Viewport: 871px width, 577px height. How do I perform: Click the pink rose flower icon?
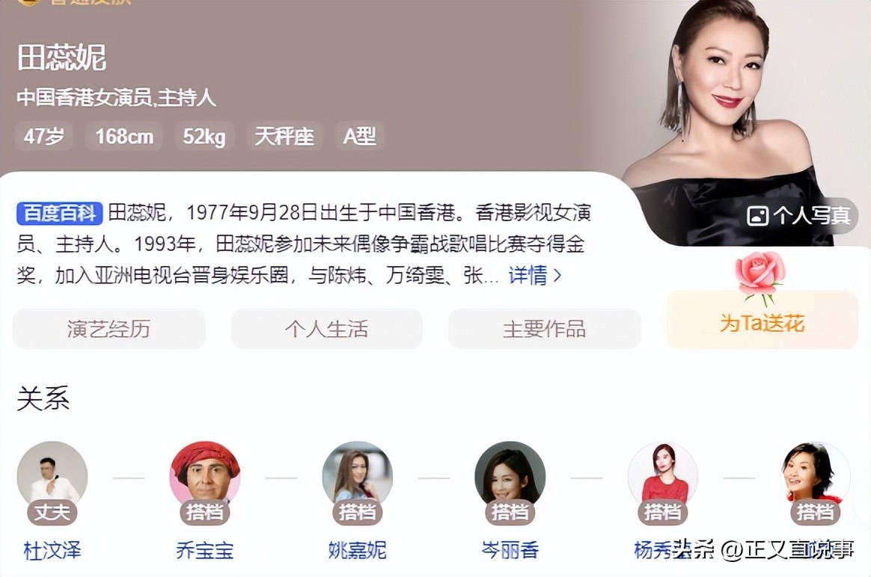760,277
